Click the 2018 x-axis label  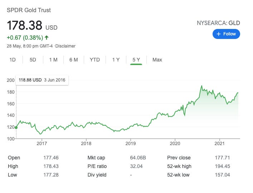86,143
